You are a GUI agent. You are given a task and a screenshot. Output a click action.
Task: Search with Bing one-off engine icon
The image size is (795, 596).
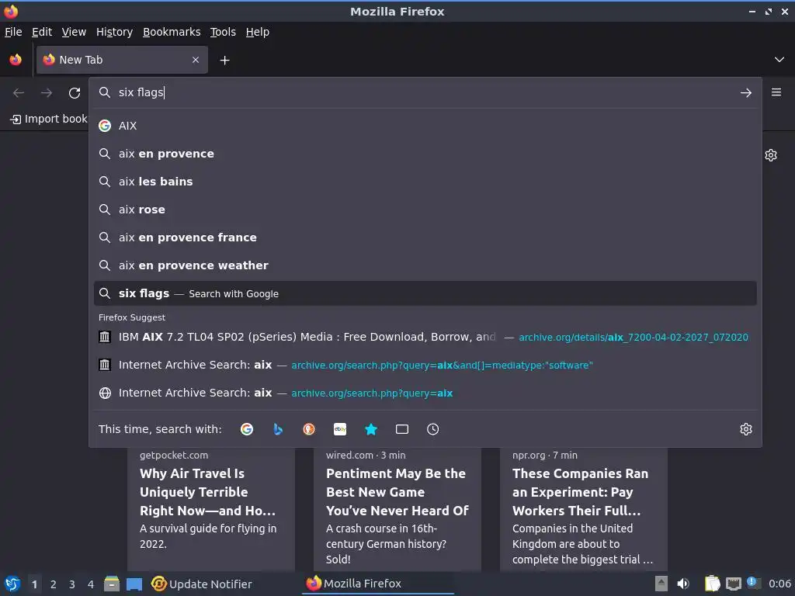pos(278,429)
